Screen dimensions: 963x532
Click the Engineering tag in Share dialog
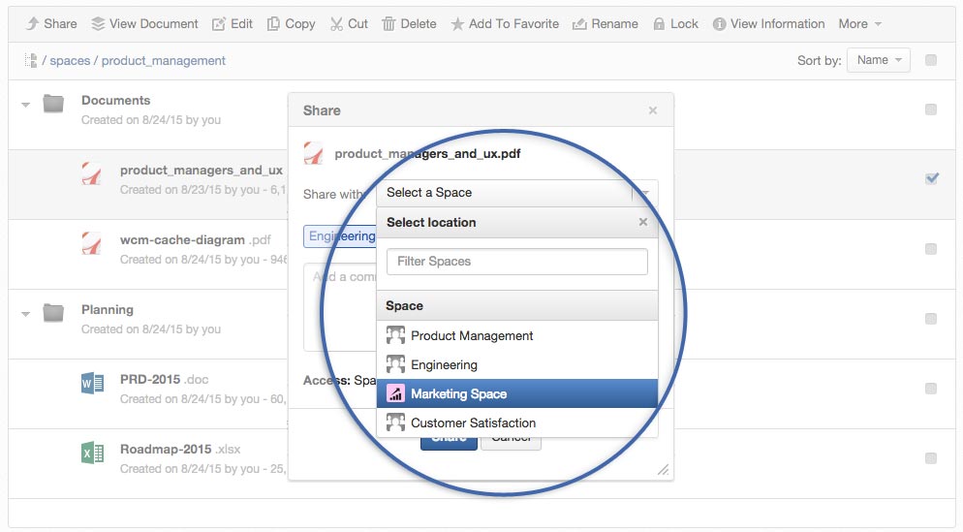click(340, 236)
